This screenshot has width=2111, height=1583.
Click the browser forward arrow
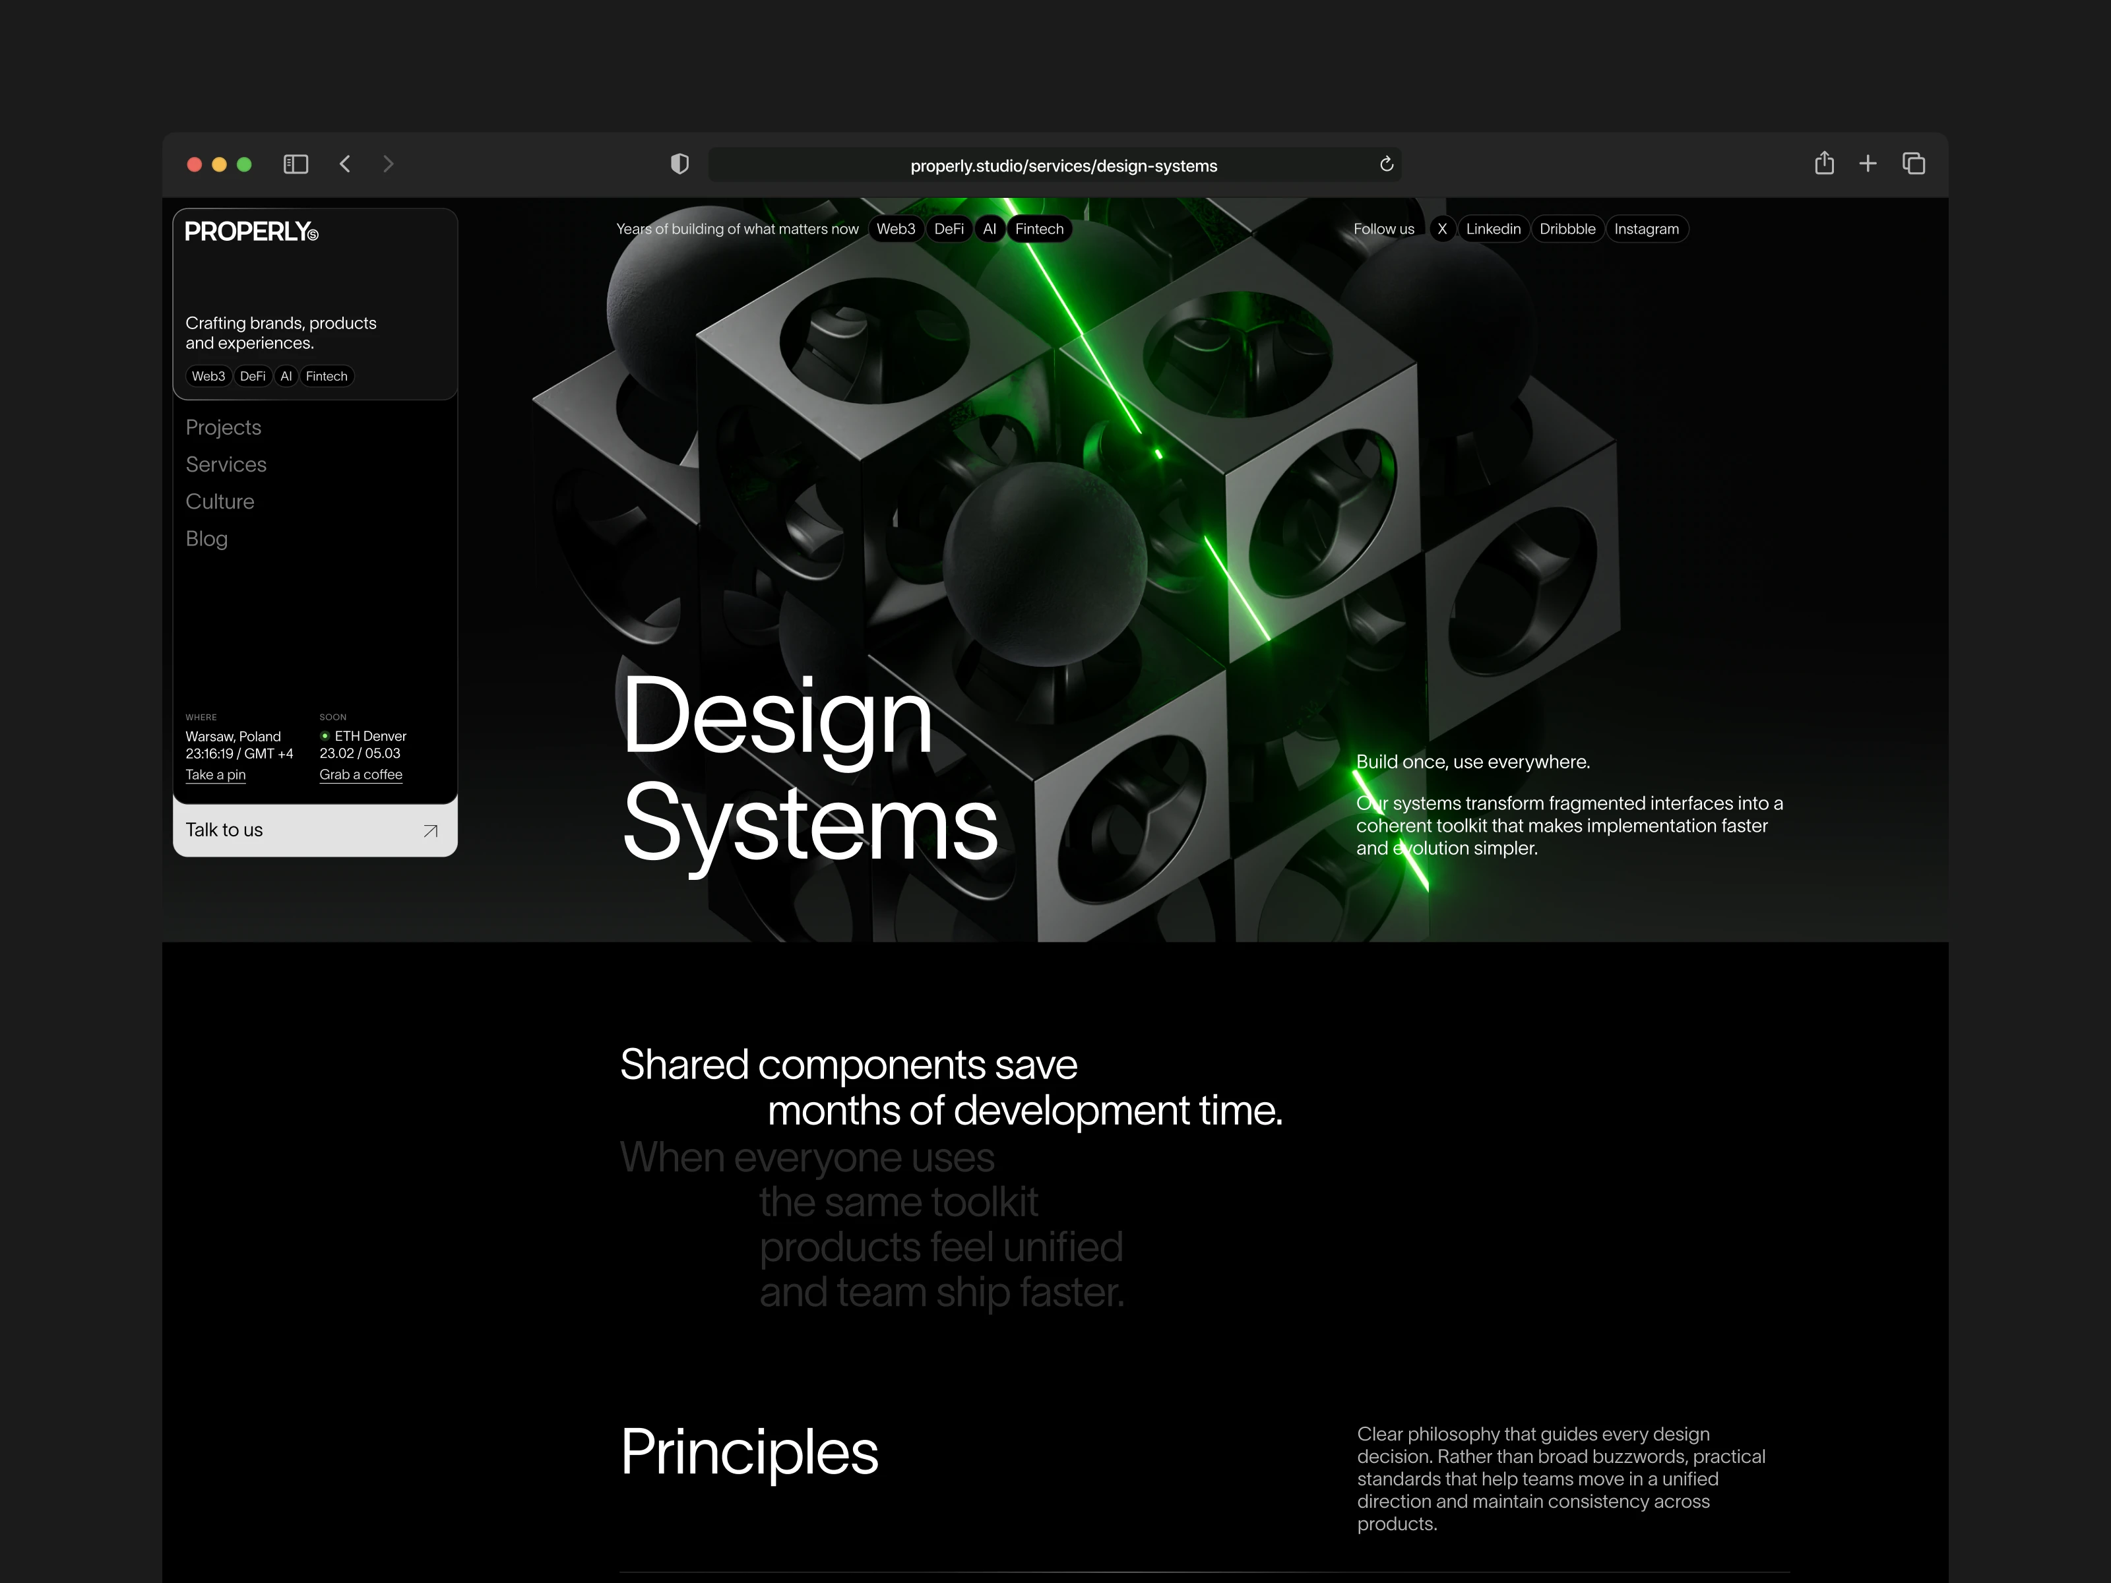[x=387, y=164]
